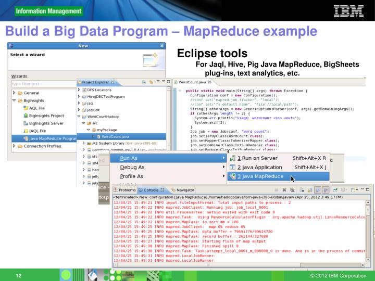The image size is (375, 281).
Task: Click Clear Console icon
Action: point(302,190)
